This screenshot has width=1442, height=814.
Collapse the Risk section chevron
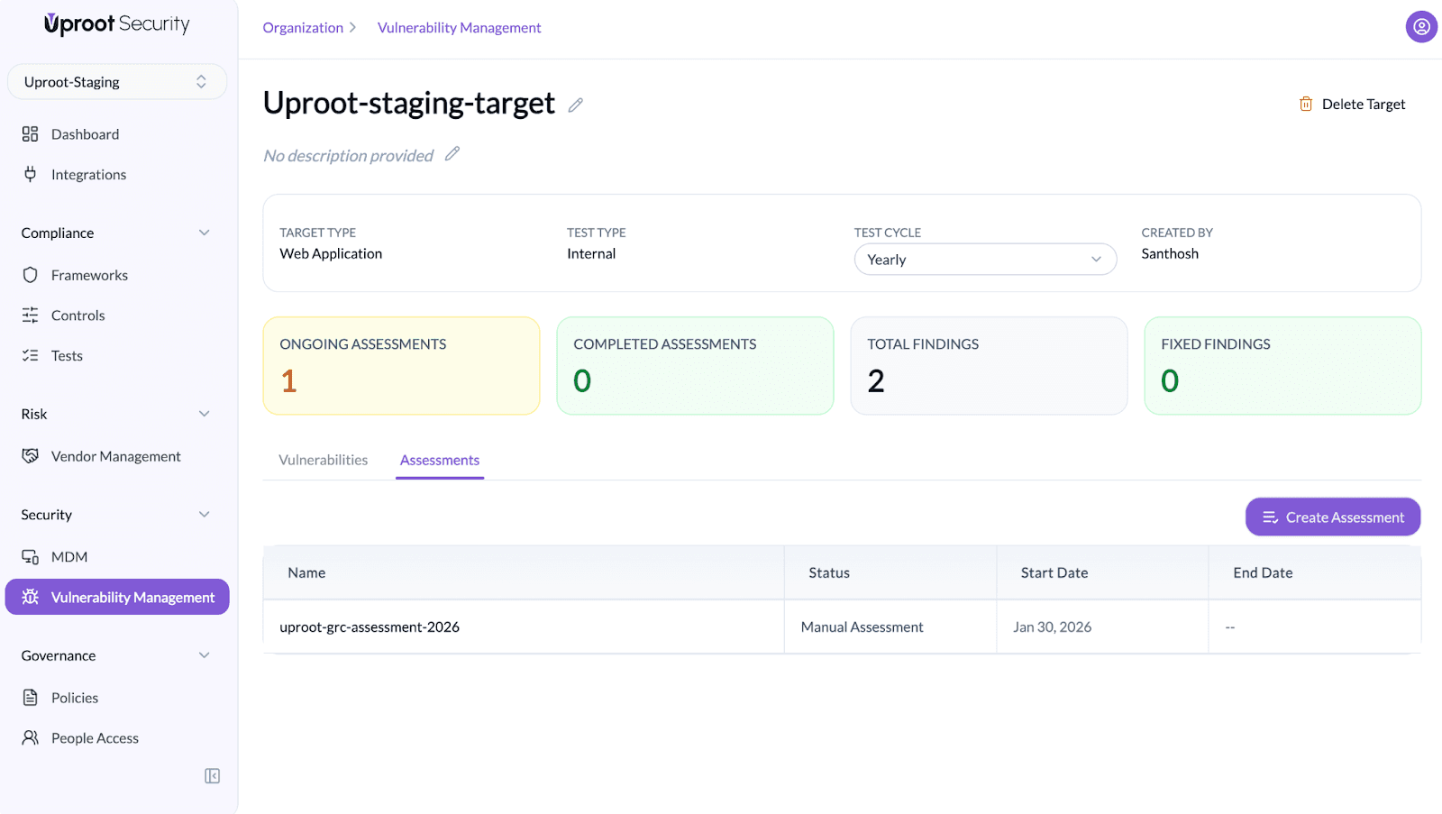(x=204, y=414)
